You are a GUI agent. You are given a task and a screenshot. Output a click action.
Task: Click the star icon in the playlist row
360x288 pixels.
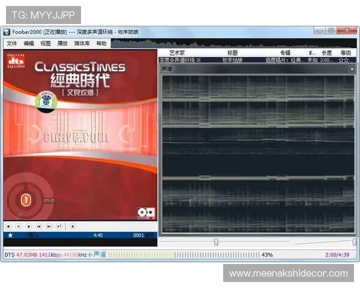10,235
